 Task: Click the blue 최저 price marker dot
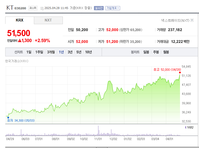coord(8,117)
